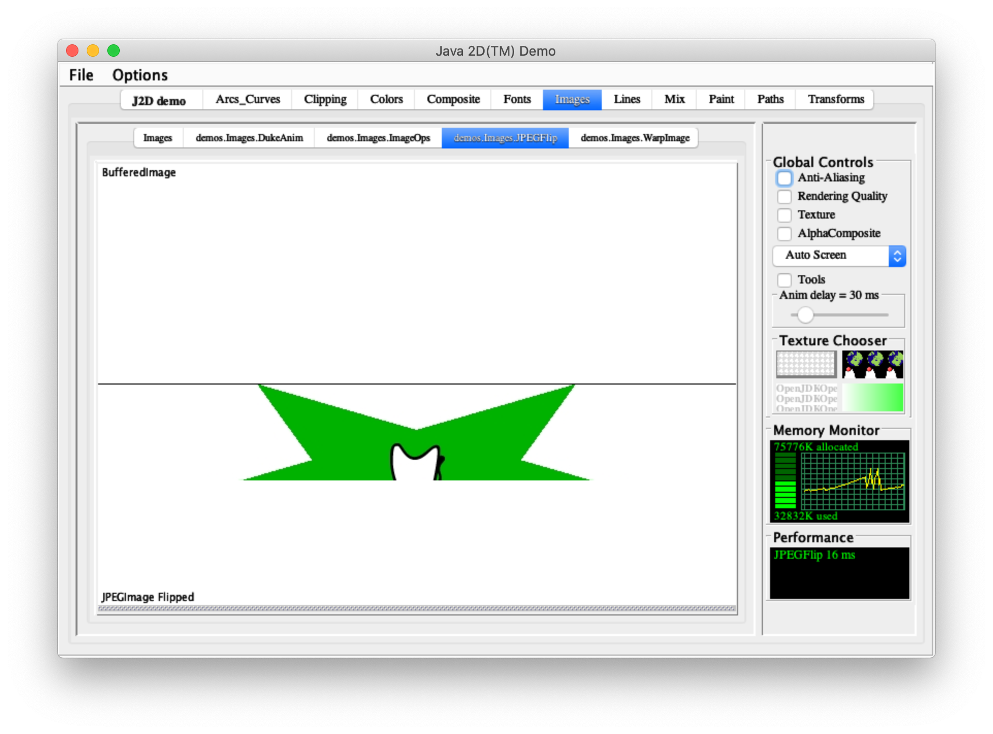Open the File menu
Image resolution: width=993 pixels, height=734 pixels.
point(81,75)
